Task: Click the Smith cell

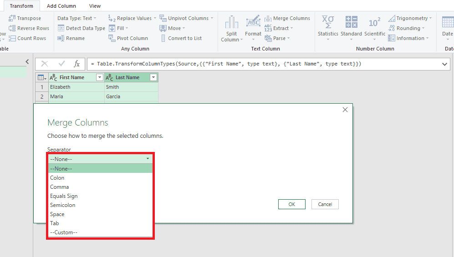Action: [132, 87]
